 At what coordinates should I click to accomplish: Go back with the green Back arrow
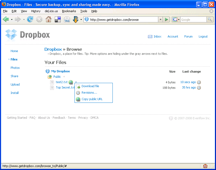(6, 19)
